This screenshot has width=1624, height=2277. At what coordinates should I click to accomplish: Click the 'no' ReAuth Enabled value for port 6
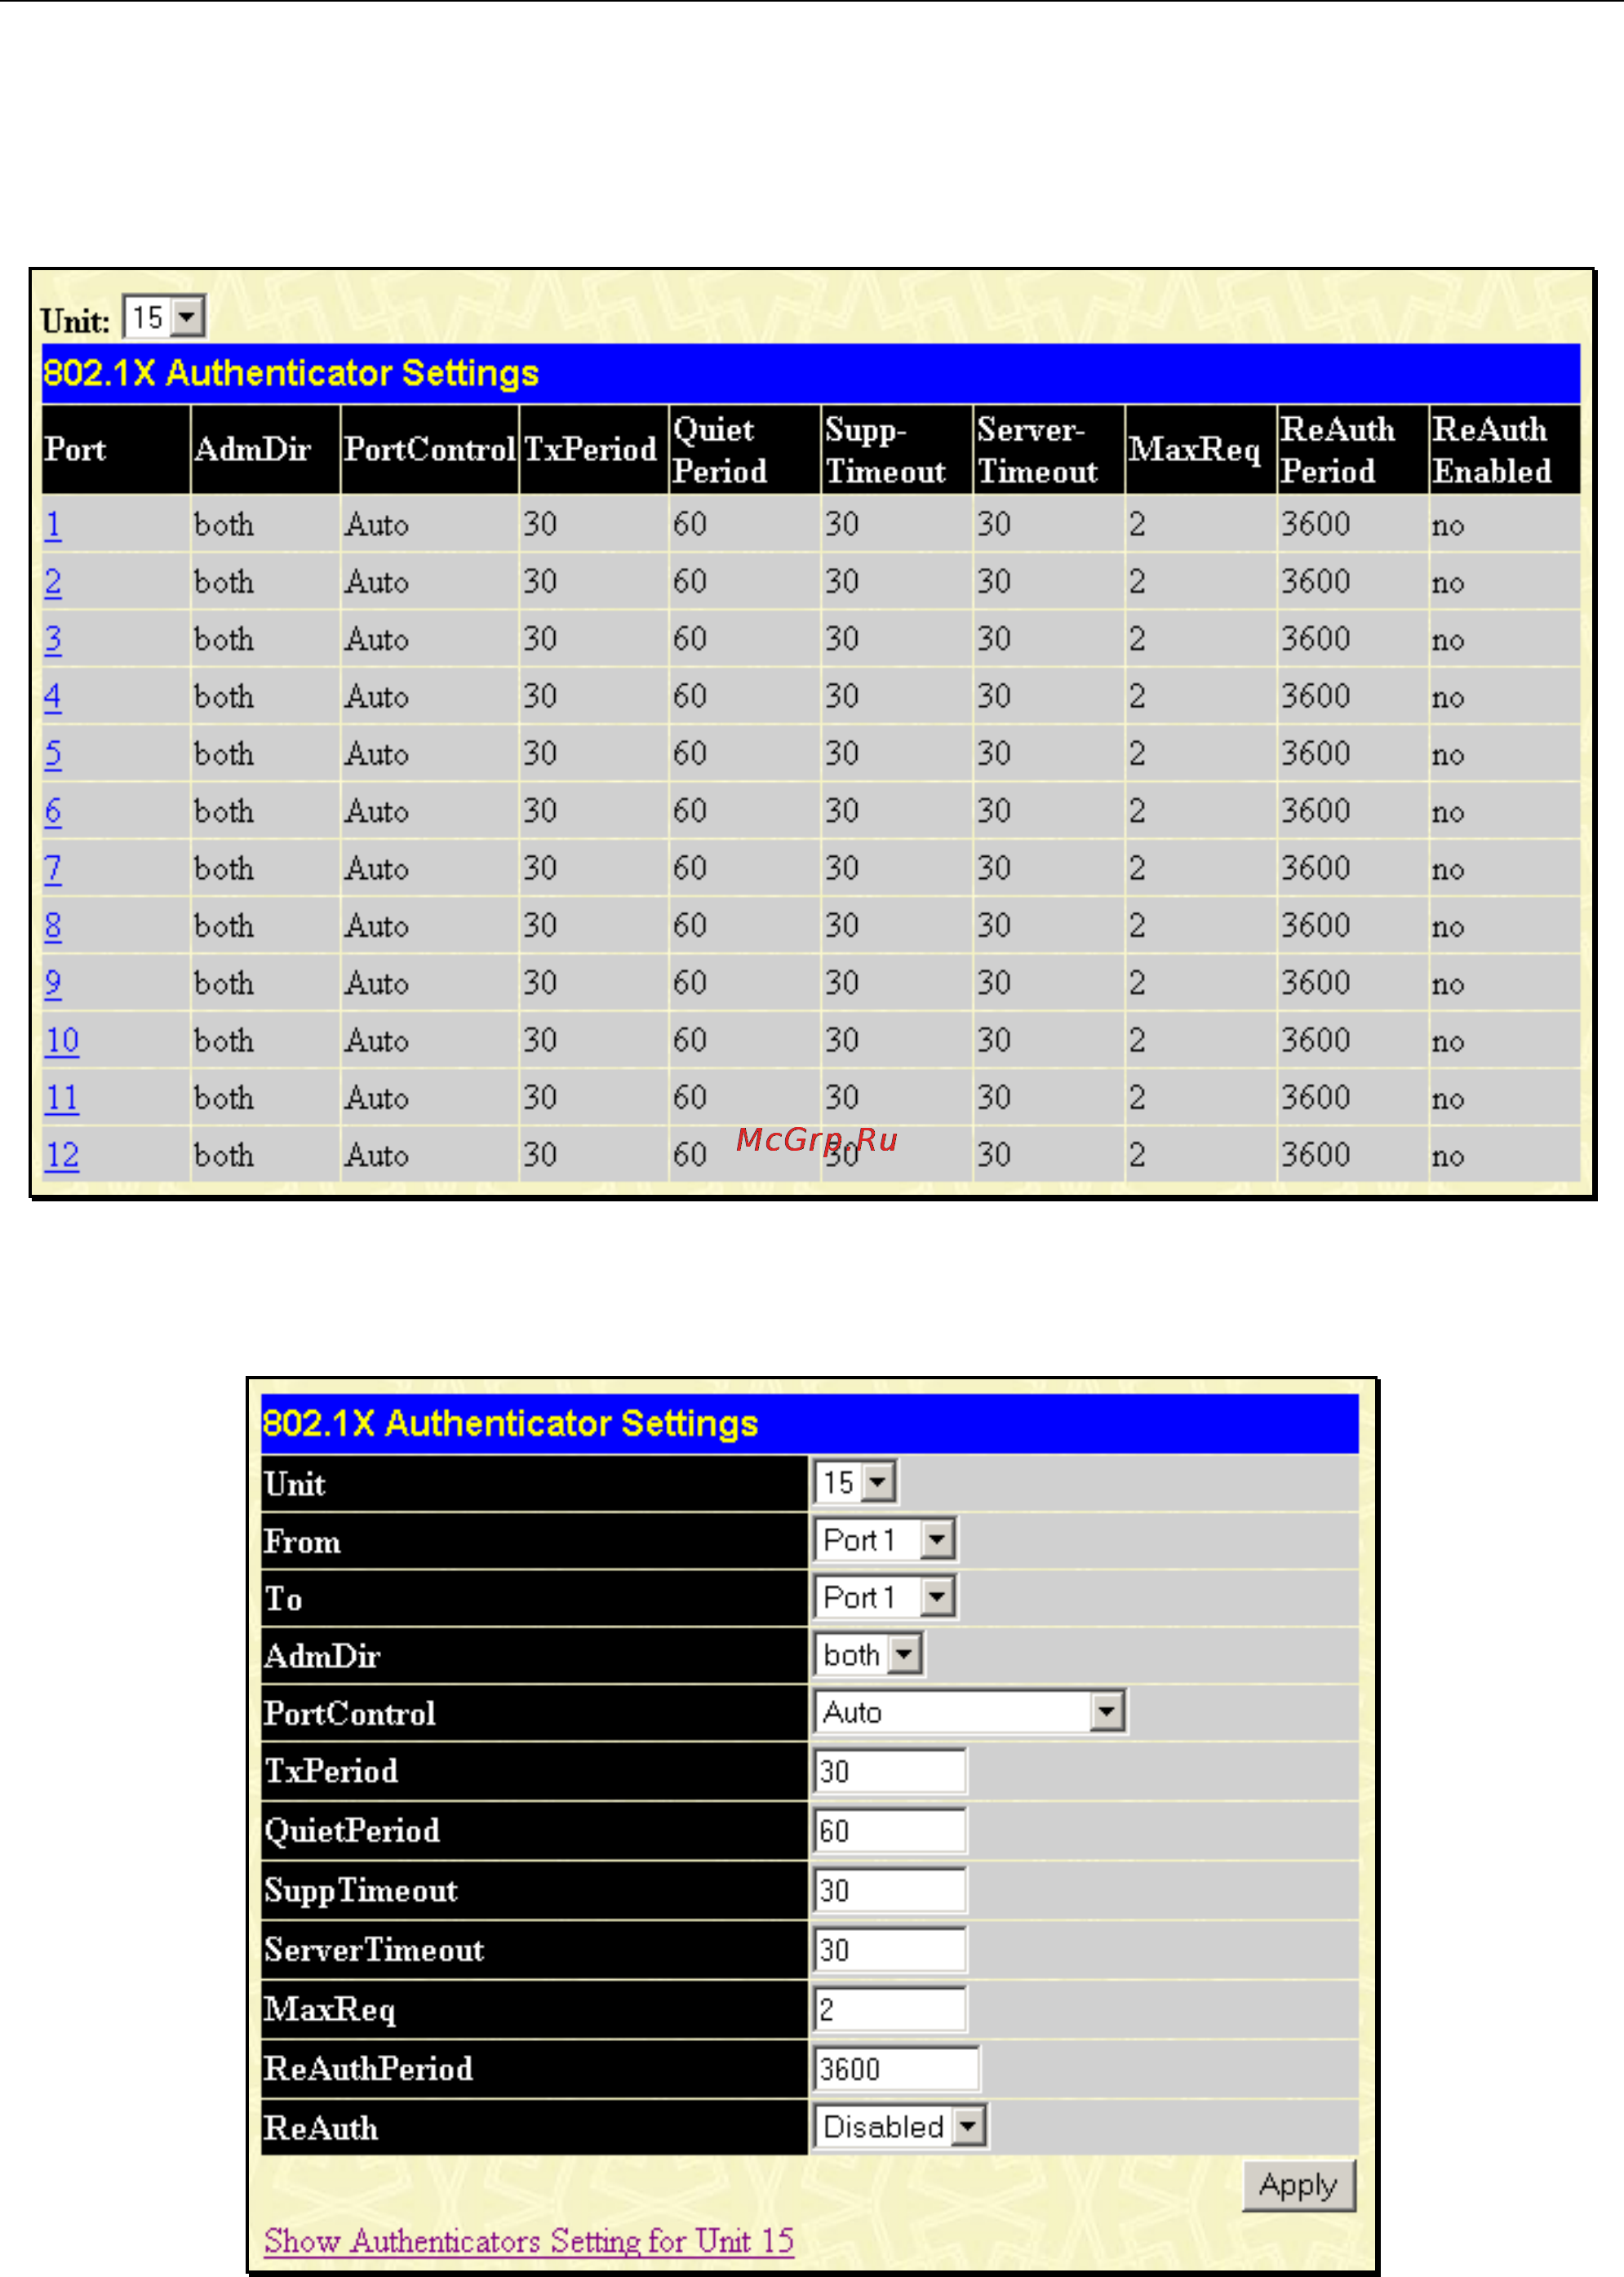tap(1448, 813)
